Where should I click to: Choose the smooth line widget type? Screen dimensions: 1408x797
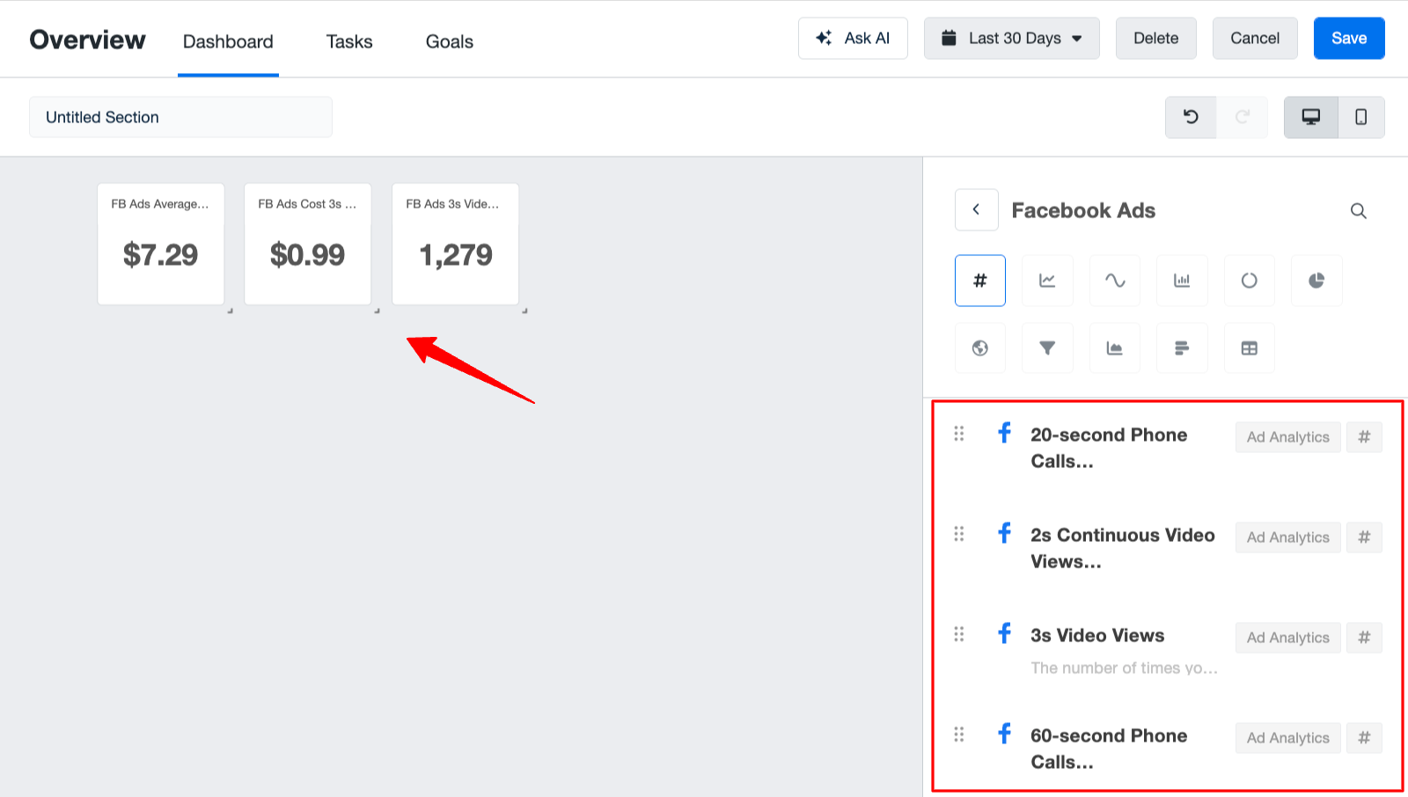click(x=1114, y=281)
